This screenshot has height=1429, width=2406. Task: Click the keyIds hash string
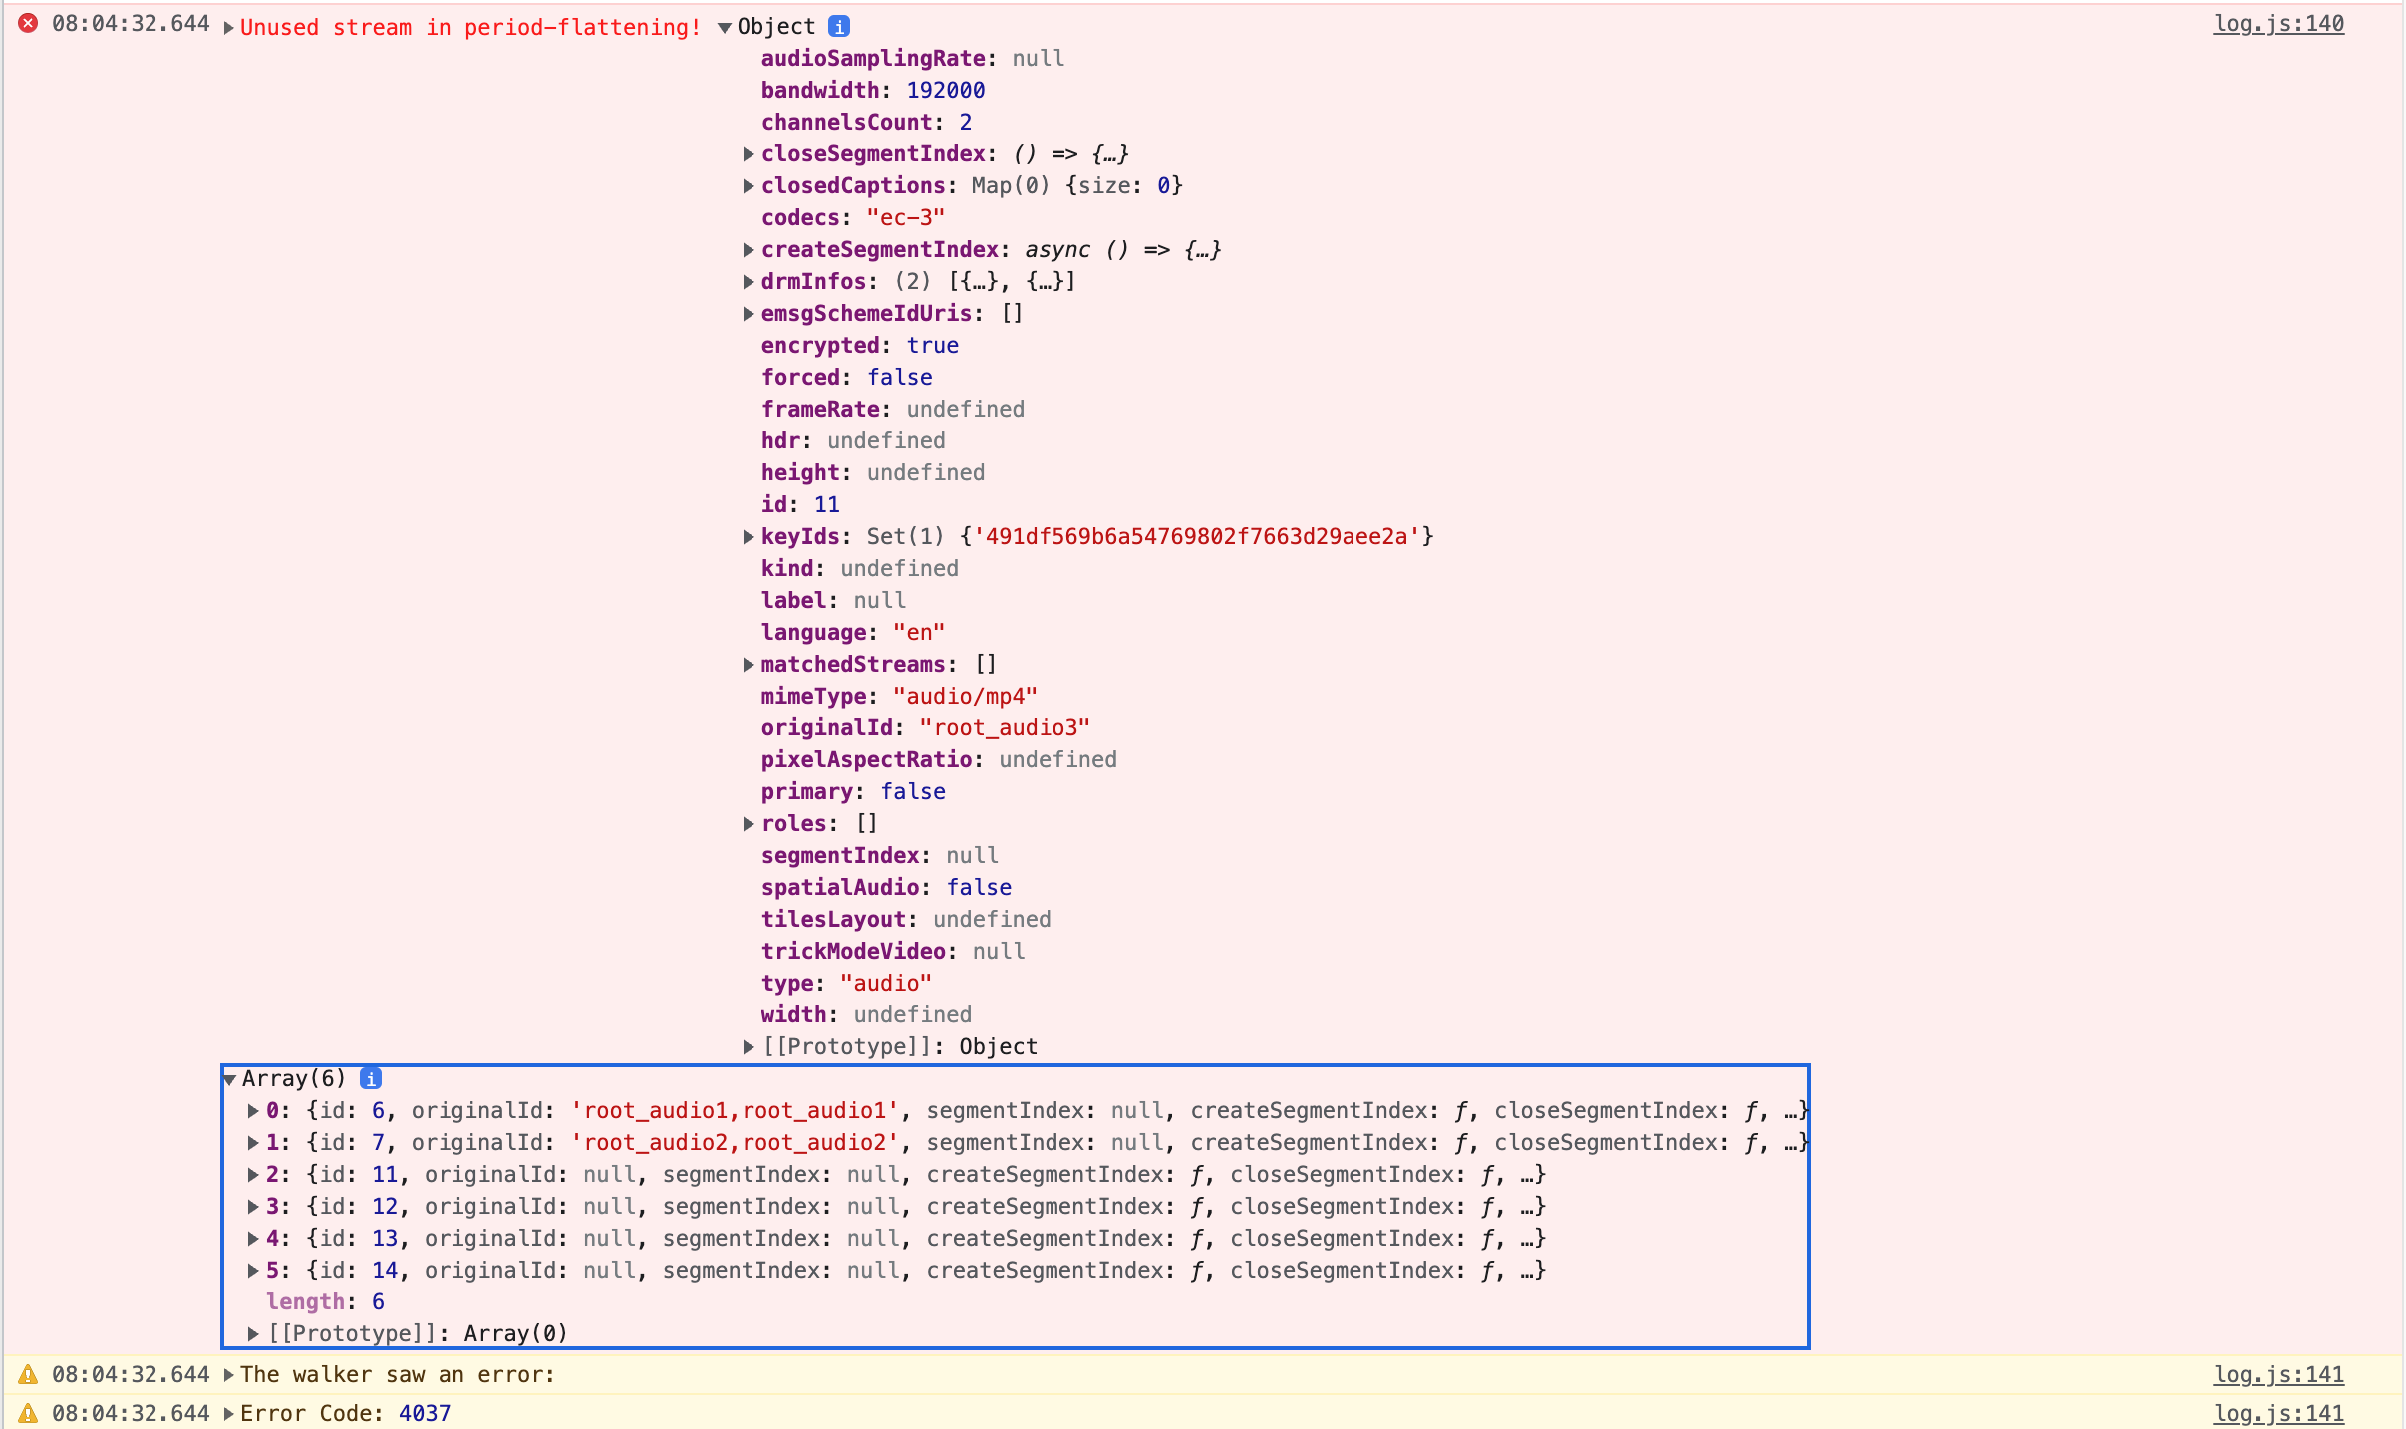point(1196,537)
